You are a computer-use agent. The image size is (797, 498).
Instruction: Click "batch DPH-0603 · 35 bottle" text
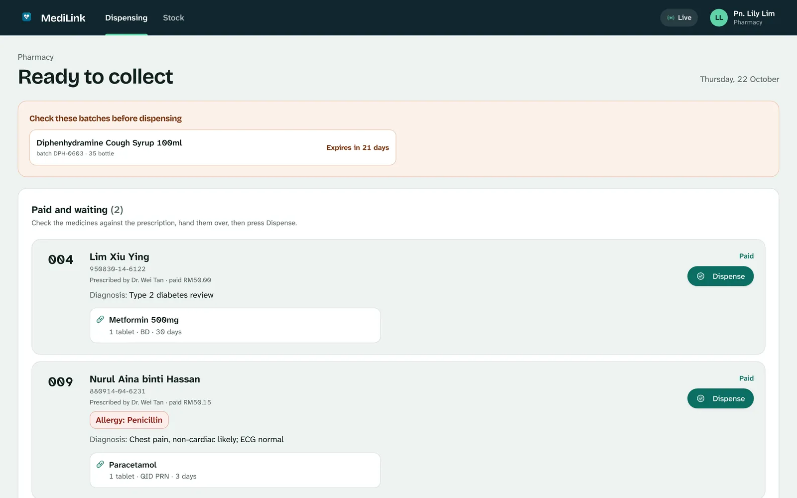[75, 153]
